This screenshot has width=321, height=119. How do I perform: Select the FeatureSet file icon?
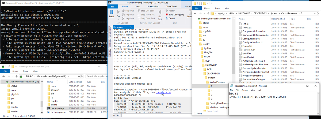point(240,46)
